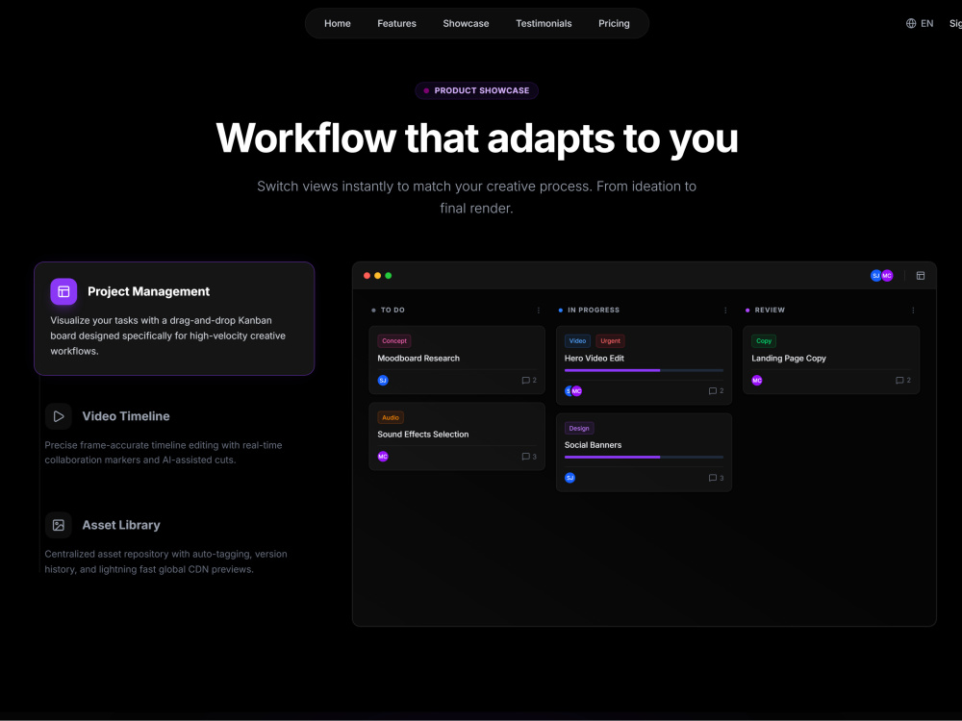Click the MC avatar on Landing Page Copy

click(757, 380)
